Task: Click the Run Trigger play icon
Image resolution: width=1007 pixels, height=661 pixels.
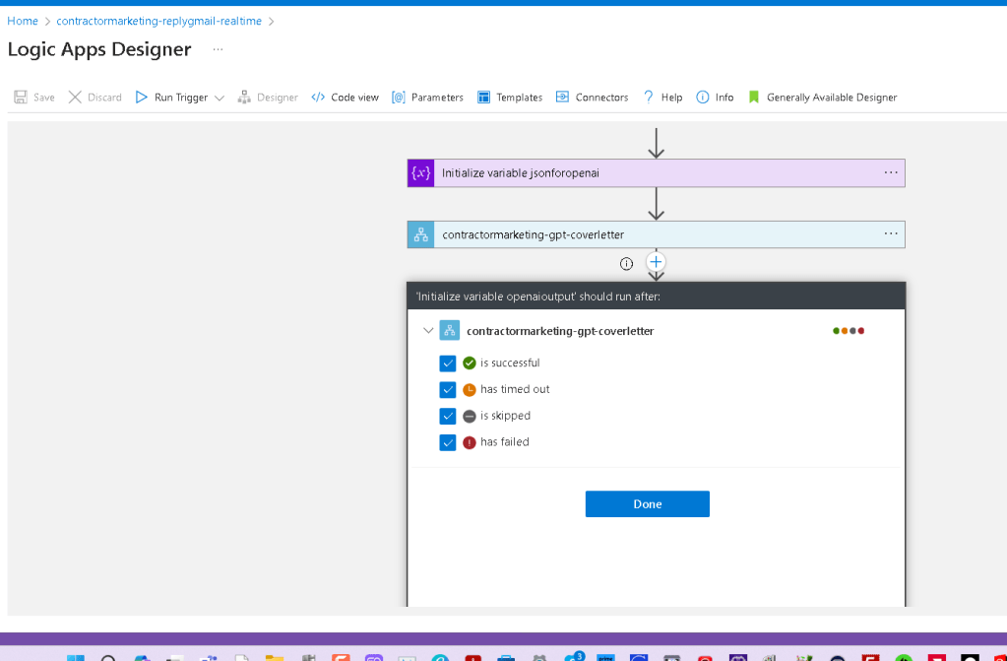Action: pyautogui.click(x=142, y=98)
